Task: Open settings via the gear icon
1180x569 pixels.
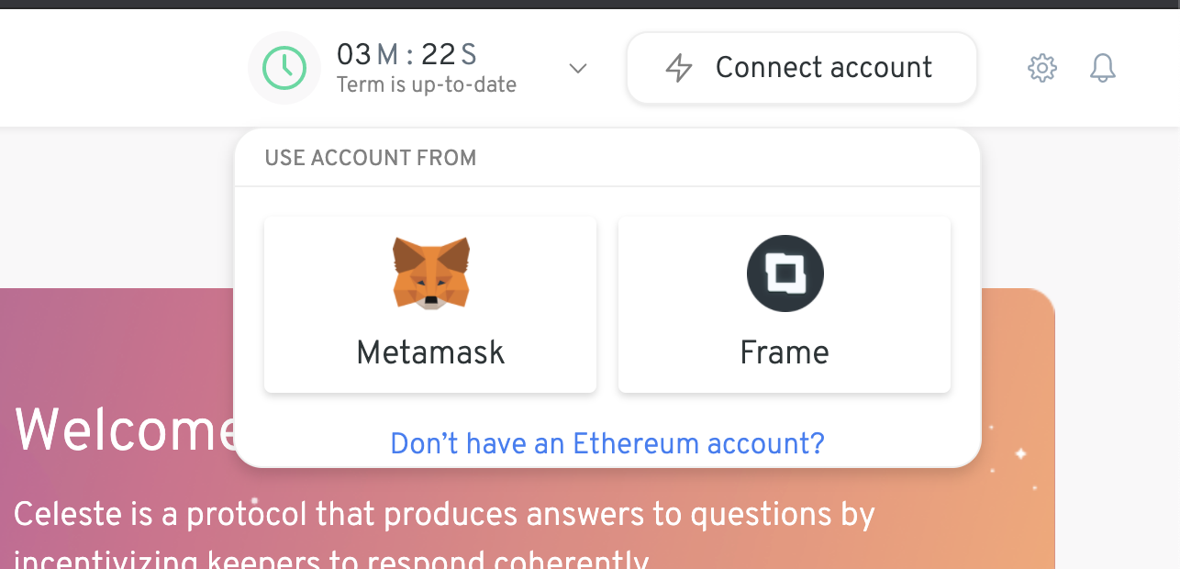Action: [1042, 68]
